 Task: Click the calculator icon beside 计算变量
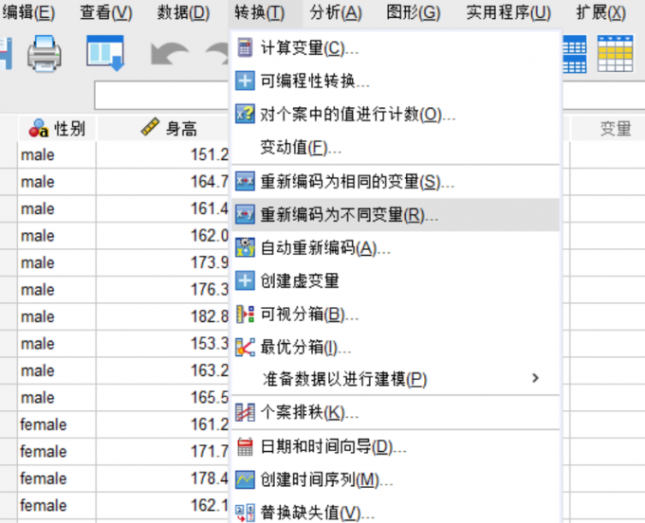pos(245,47)
